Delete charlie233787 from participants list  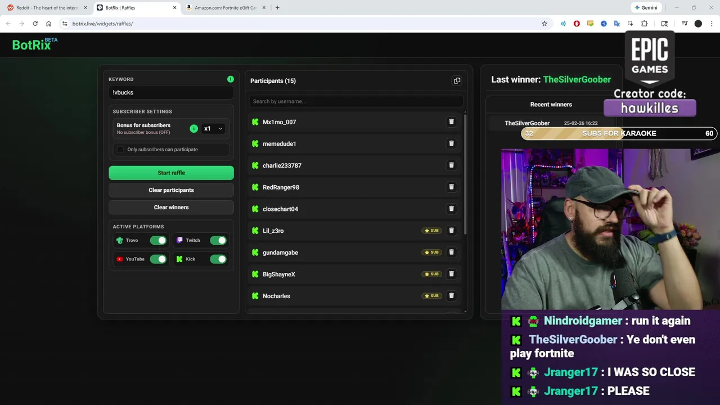pos(451,165)
